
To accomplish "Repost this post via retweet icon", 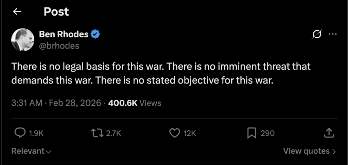I will tap(98, 133).
